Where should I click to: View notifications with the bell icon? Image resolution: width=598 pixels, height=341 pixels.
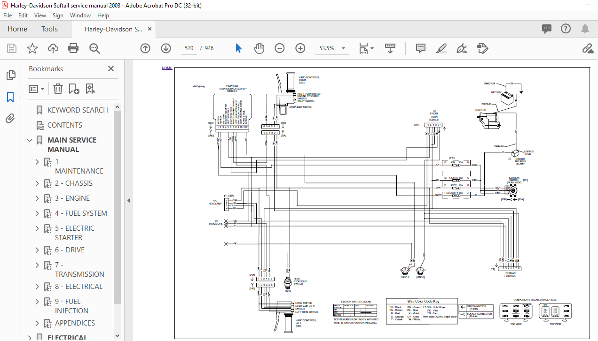(x=585, y=29)
